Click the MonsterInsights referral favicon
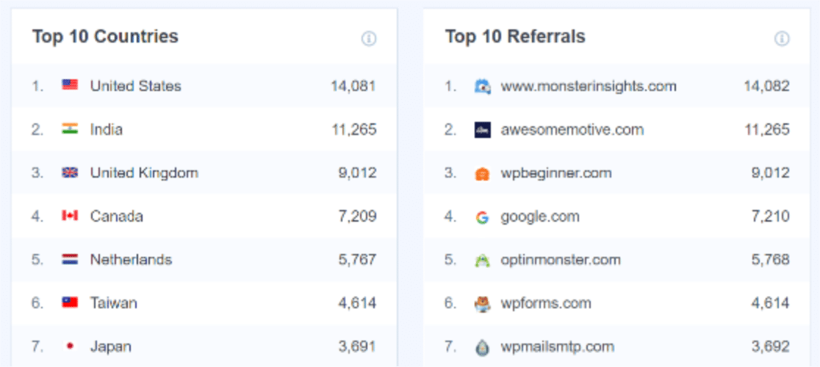820x367 pixels. pos(482,86)
